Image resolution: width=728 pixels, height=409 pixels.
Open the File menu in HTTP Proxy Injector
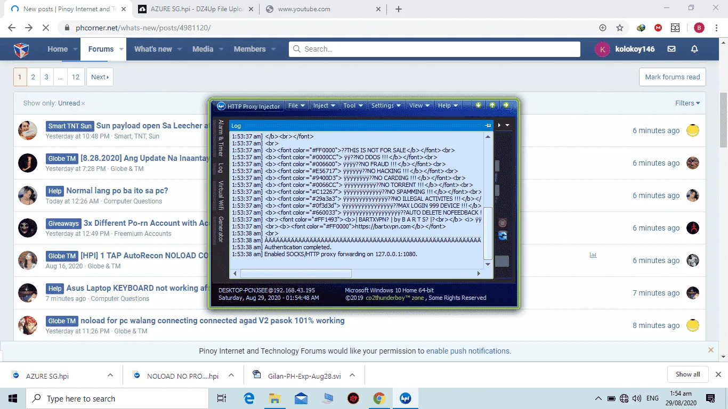(x=296, y=105)
